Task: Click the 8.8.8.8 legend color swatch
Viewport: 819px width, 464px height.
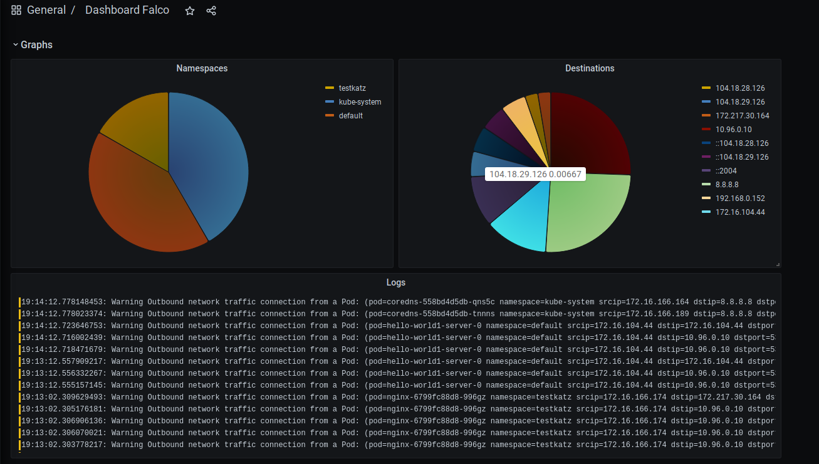Action: (706, 185)
